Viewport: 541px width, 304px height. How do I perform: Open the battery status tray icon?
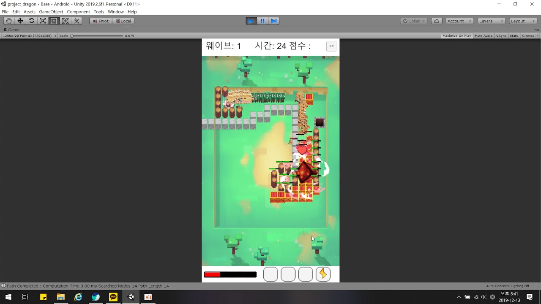pos(467,297)
